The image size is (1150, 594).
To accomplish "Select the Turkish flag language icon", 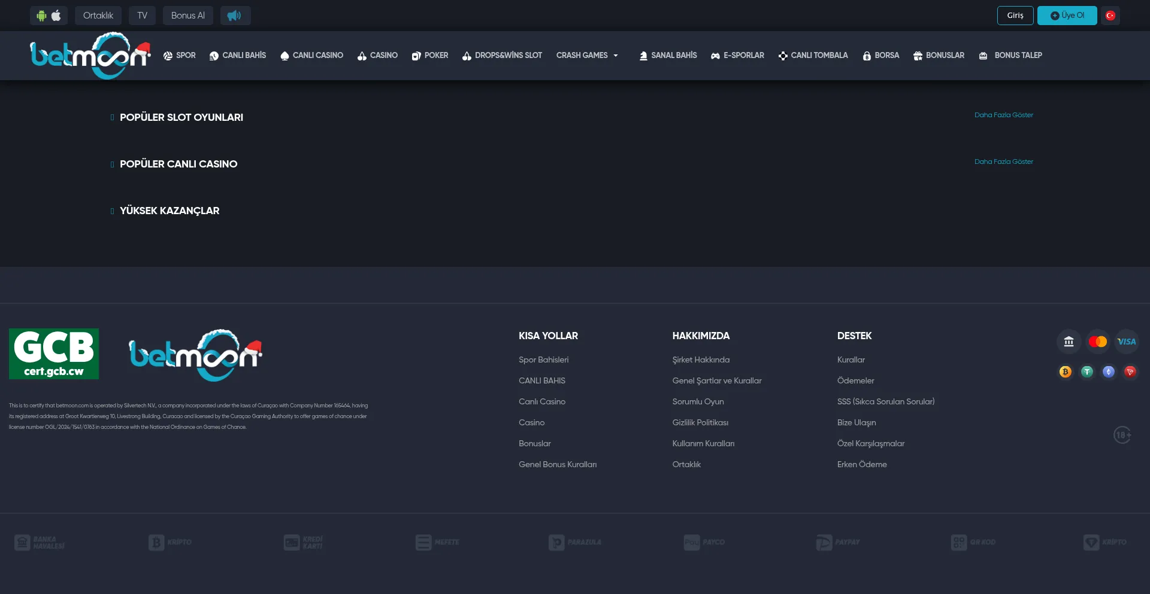I will point(1110,16).
